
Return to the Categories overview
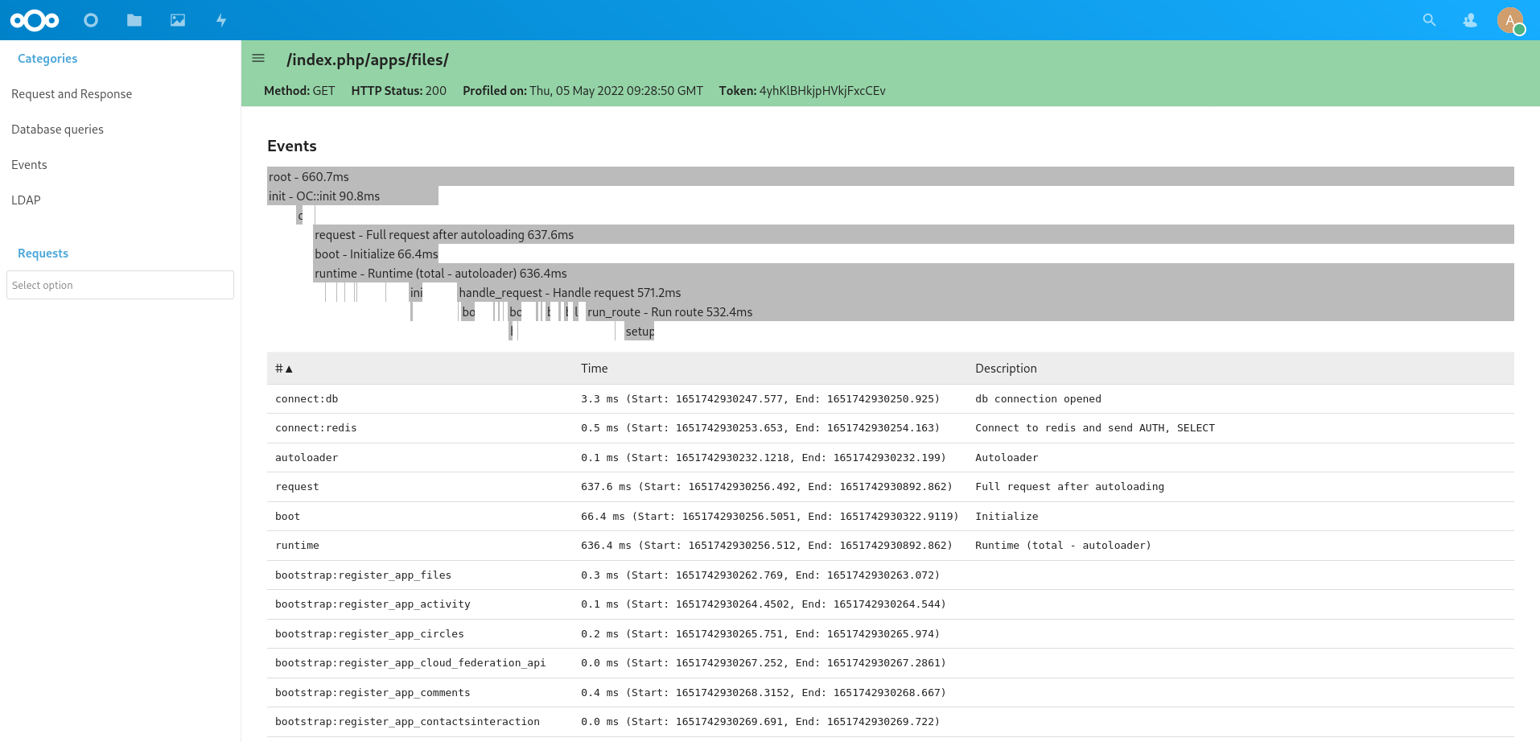click(x=47, y=58)
